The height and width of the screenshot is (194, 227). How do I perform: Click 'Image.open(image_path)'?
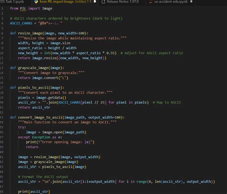click(64, 132)
